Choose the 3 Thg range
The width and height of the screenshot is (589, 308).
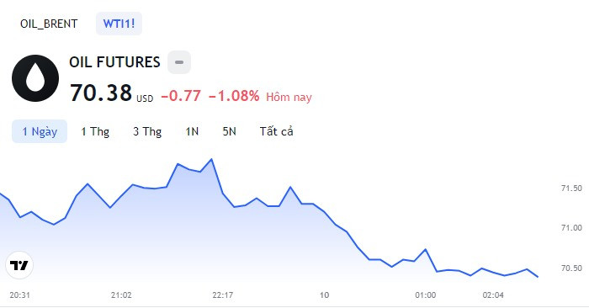[x=147, y=131]
